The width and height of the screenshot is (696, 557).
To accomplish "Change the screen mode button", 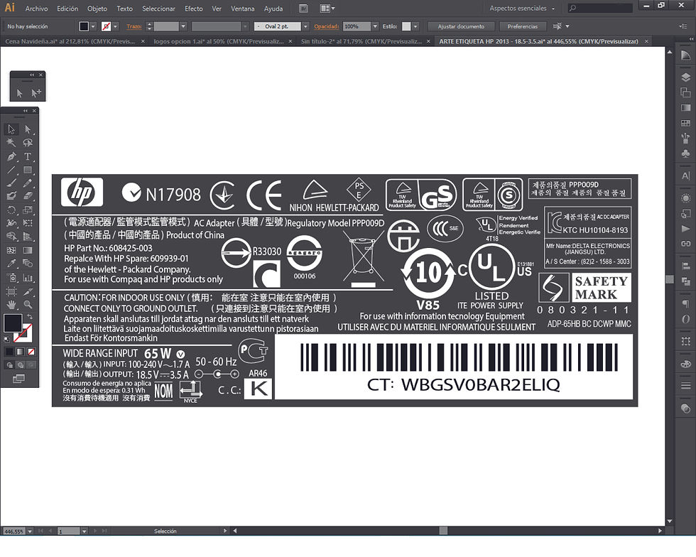I will [x=18, y=379].
